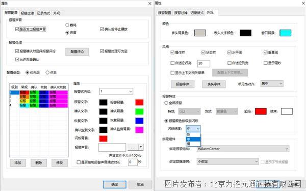
Task: Pick the 报警背景 red color swatch
Action: [139, 102]
